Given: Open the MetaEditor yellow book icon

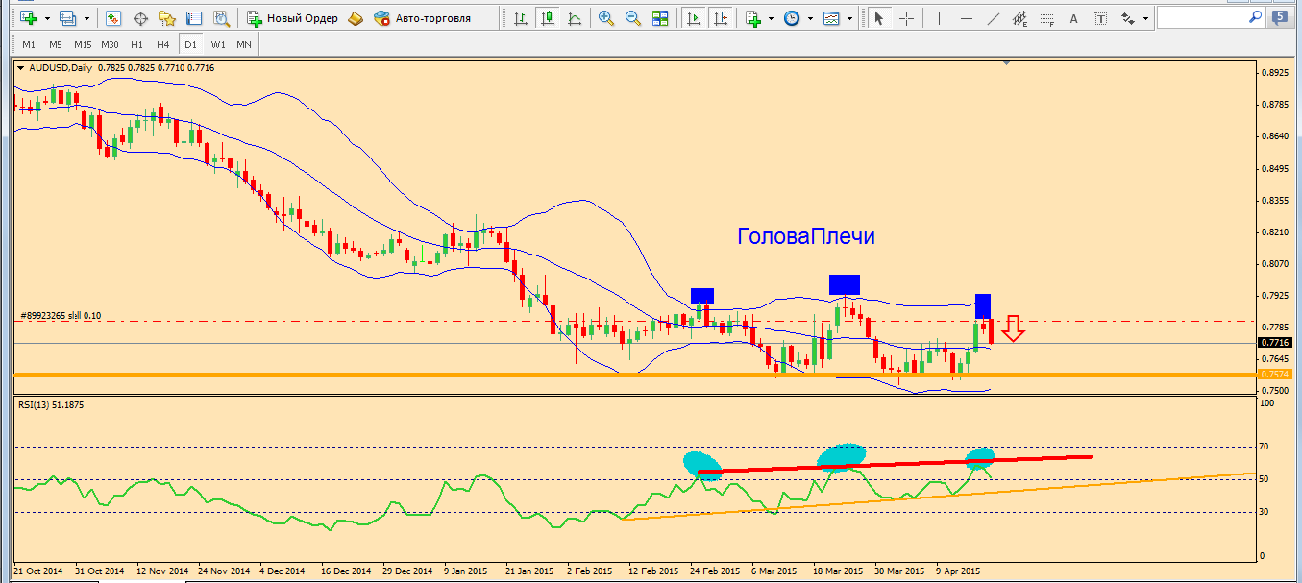Looking at the screenshot, I should coord(356,17).
